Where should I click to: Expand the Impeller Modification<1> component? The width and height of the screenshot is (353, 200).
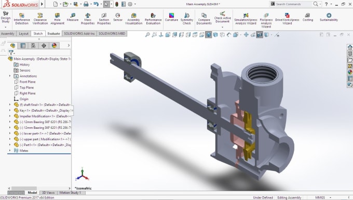point(10,116)
